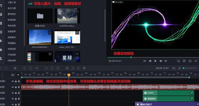Adjust the timeline zoom slider handle

click(184, 68)
